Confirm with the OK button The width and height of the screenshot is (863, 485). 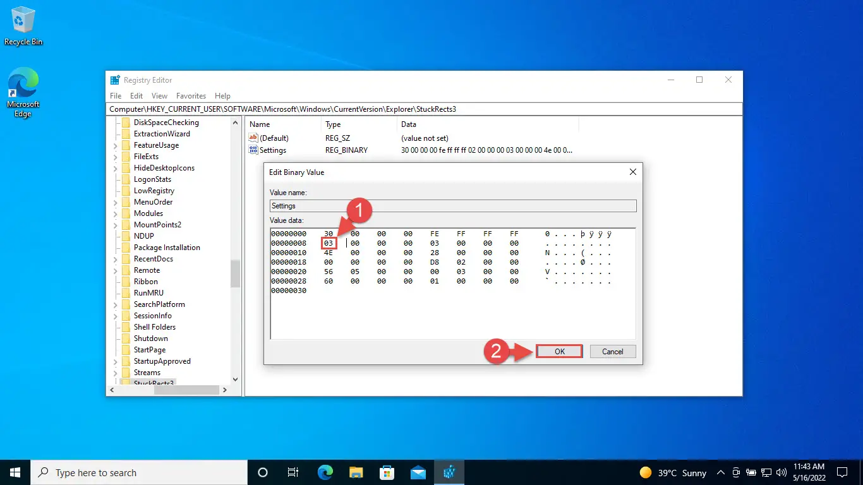(x=559, y=352)
